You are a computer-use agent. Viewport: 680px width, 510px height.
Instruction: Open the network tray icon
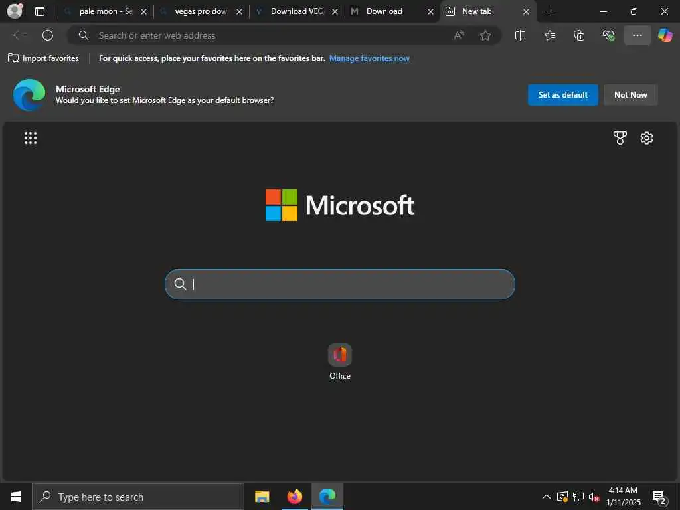point(578,497)
